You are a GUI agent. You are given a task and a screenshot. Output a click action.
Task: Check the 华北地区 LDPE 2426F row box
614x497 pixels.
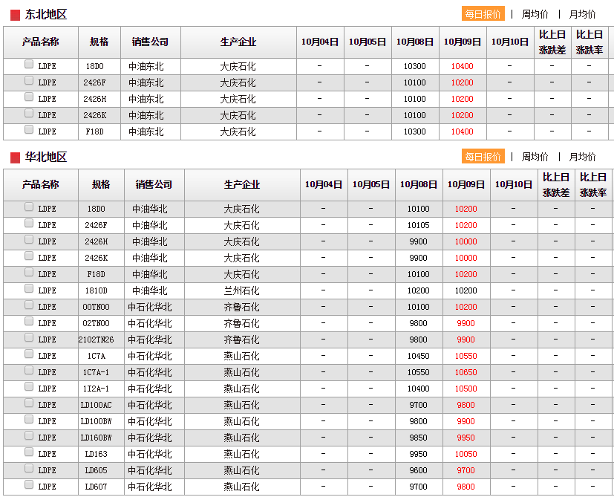29,223
